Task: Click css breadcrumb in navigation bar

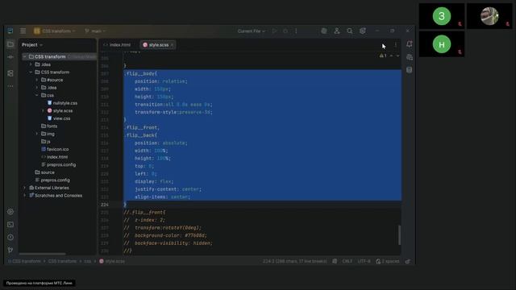Action: pyautogui.click(x=87, y=261)
